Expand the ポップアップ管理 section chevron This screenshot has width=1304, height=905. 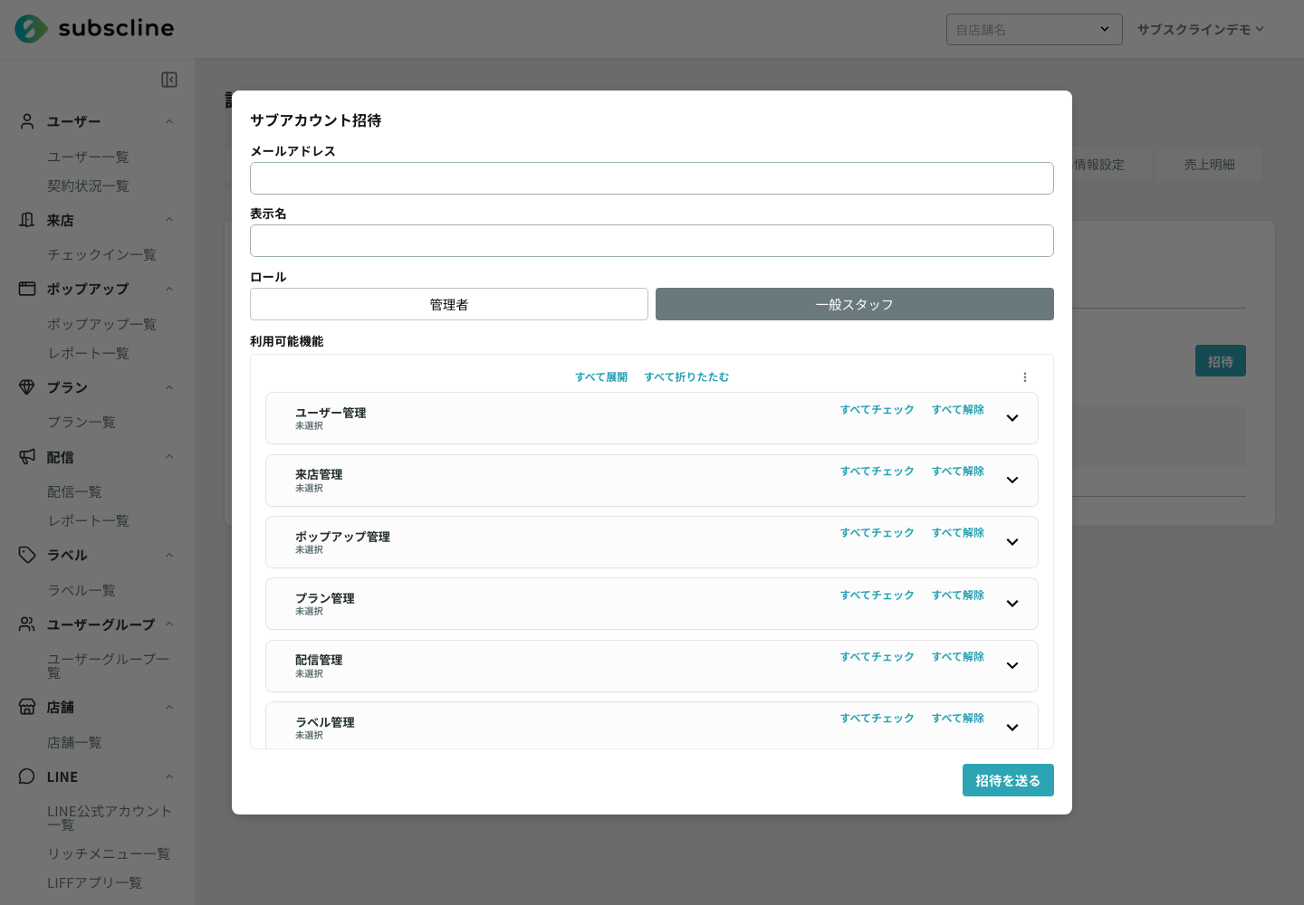click(1012, 542)
